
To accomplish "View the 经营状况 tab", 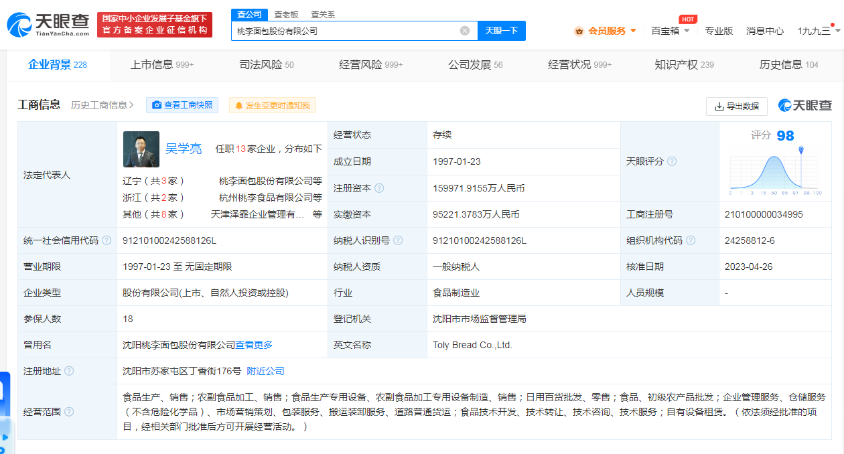I will 580,64.
